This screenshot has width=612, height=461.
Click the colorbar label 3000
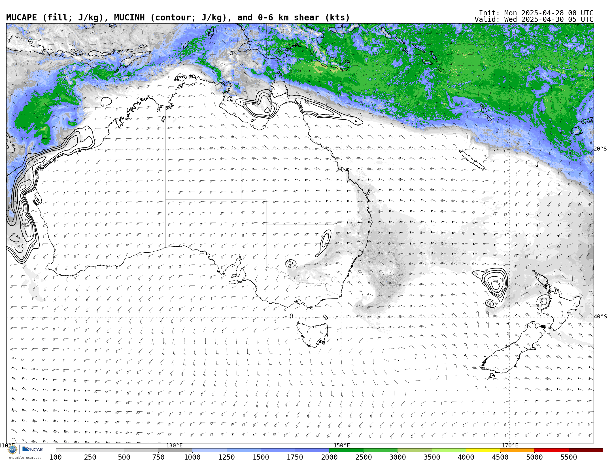(398, 457)
